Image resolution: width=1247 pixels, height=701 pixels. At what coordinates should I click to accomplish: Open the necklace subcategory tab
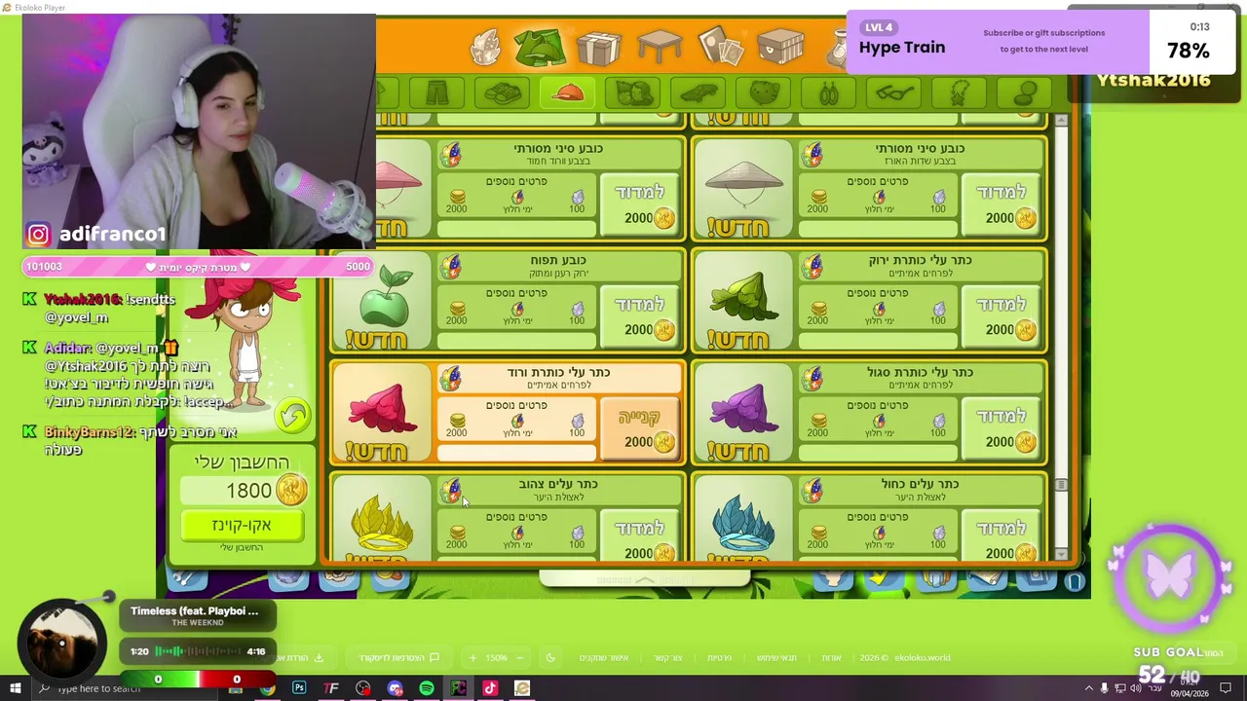pos(960,93)
